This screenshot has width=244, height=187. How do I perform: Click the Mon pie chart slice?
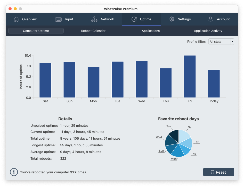(178, 151)
